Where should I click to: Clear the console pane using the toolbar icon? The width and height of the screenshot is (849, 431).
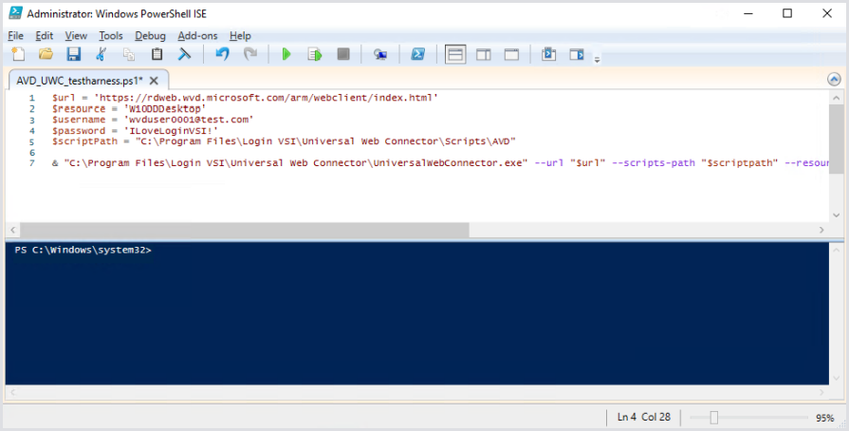pyautogui.click(x=185, y=55)
